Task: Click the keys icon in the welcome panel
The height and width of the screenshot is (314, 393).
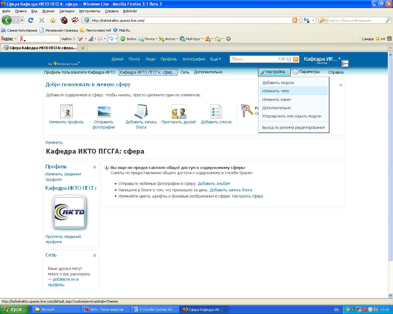Action: pyautogui.click(x=247, y=111)
